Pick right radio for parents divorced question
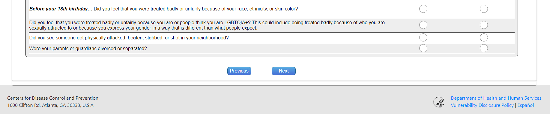 tap(484, 48)
